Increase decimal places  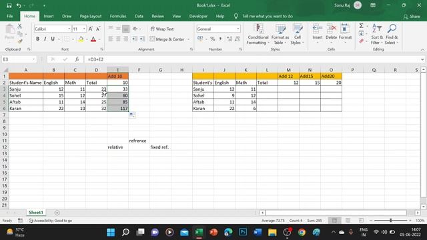(x=230, y=39)
